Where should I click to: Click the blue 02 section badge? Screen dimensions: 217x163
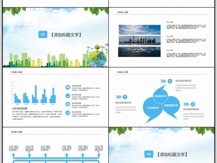point(43,35)
